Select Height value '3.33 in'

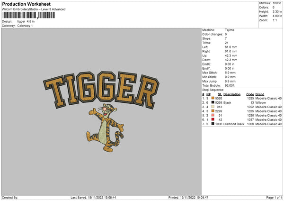[277, 11]
